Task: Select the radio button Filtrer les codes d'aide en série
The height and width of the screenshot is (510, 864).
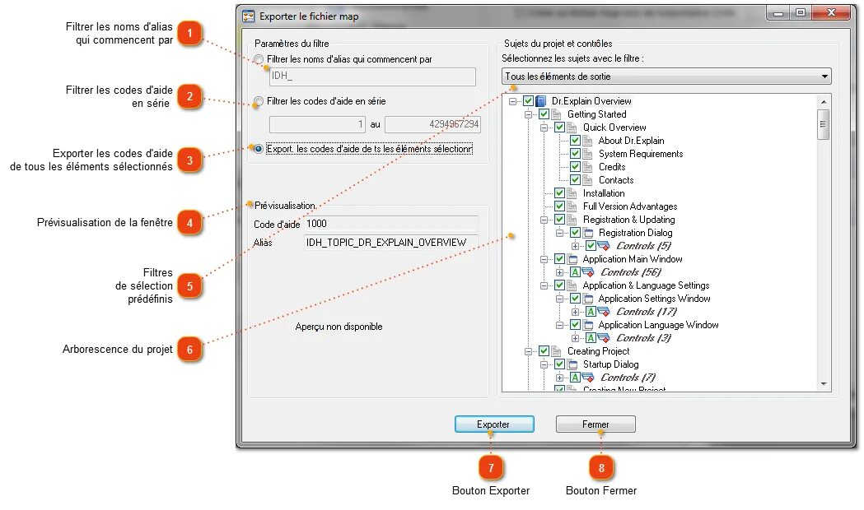Action: click(x=259, y=101)
